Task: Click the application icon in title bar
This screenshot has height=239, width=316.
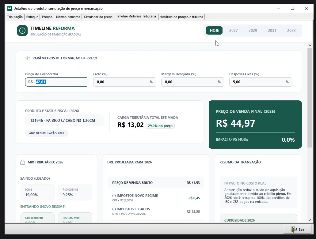Action: pyautogui.click(x=9, y=9)
